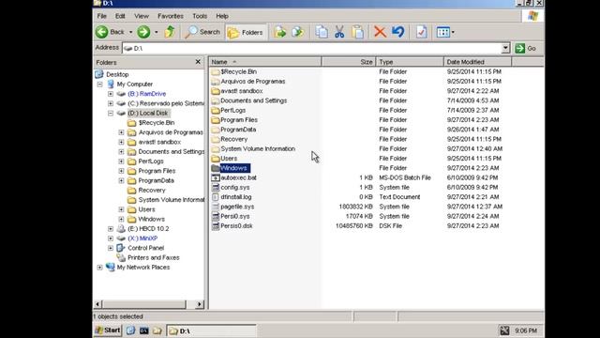Click the Views toolbar icon
This screenshot has width=600, height=338.
click(443, 32)
